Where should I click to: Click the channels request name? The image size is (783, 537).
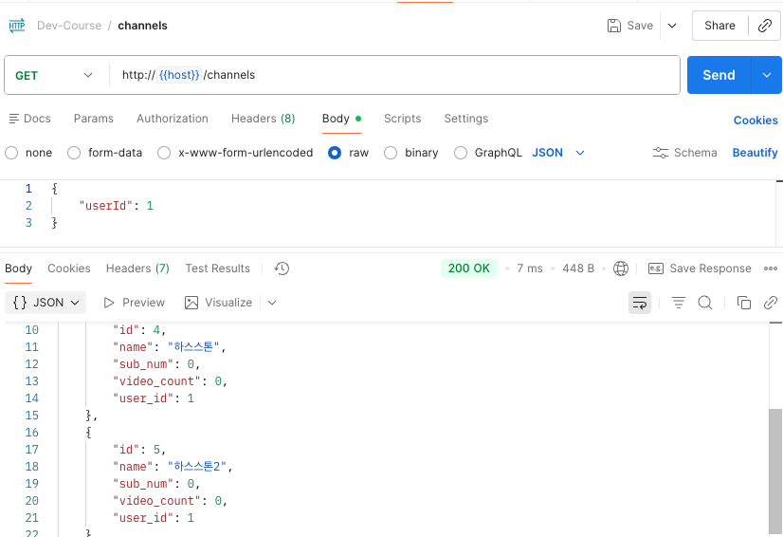pos(142,26)
